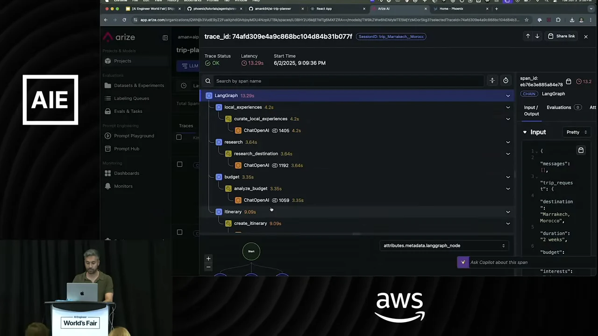Collapse budget span chevron
The width and height of the screenshot is (598, 336).
(508, 177)
